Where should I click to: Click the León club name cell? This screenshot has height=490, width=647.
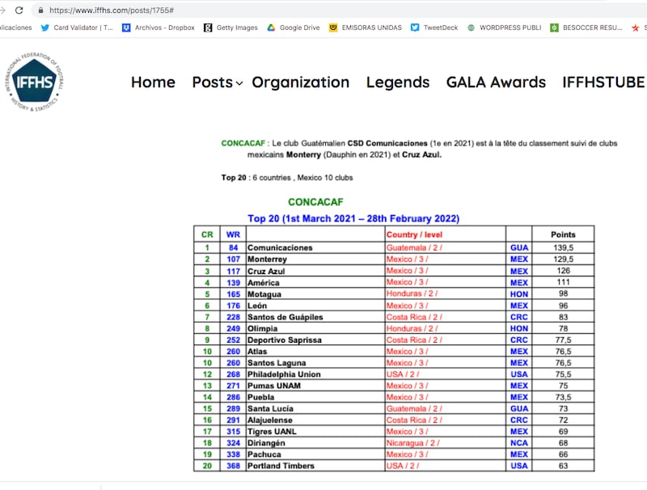click(x=315, y=306)
